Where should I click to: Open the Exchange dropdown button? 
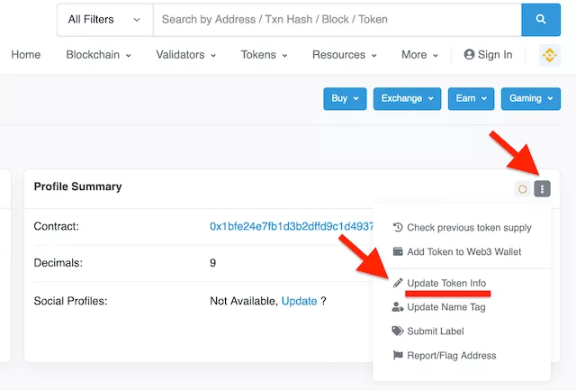click(x=407, y=98)
